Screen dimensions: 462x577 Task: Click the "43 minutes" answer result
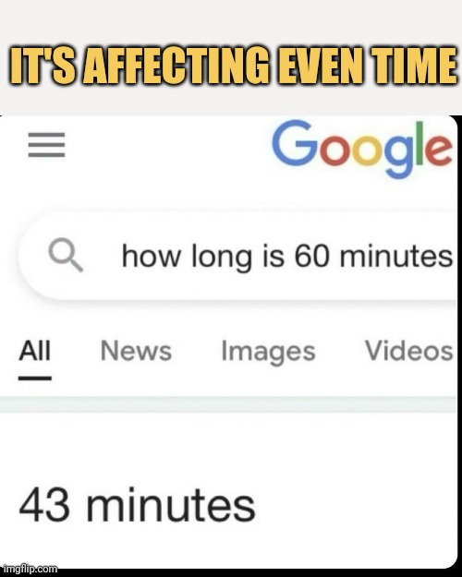pyautogui.click(x=137, y=504)
